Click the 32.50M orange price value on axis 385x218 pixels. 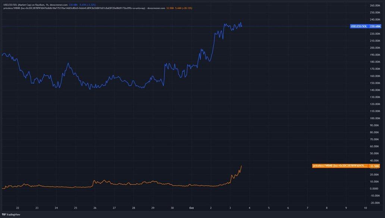pyautogui.click(x=374, y=166)
